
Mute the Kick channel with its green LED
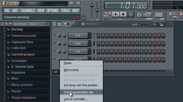tap(55, 35)
